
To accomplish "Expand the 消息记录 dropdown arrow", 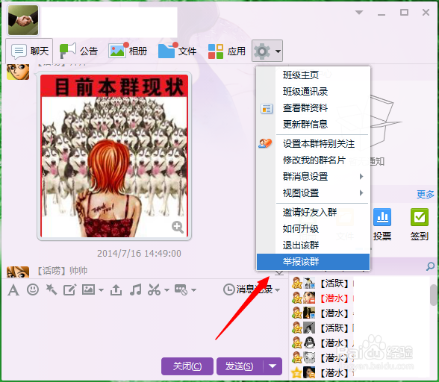I will [278, 290].
